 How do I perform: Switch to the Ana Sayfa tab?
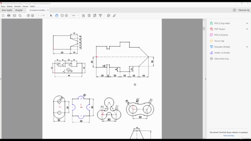pos(7,10)
